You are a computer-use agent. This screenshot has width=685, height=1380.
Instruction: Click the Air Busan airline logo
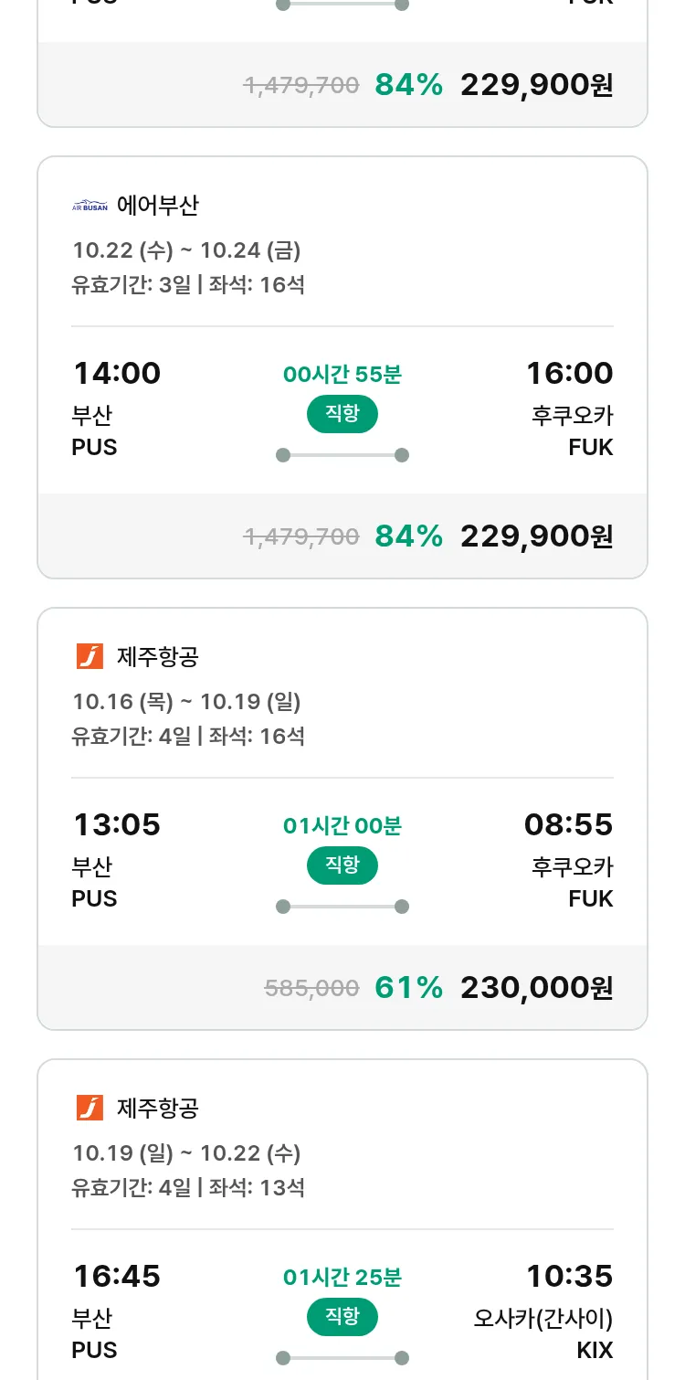tap(90, 206)
